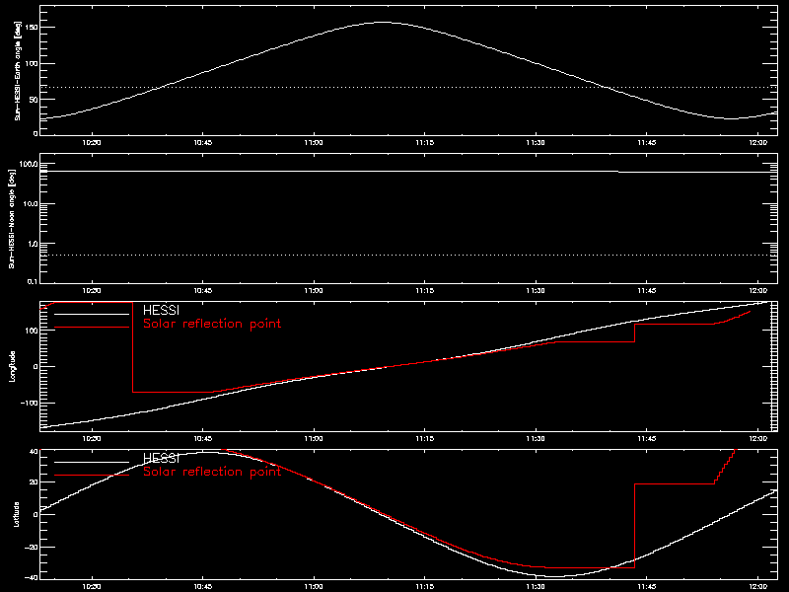The height and width of the screenshot is (592, 789).
Task: Click the 10:45 time label under Longitude plot
Action: pos(203,439)
